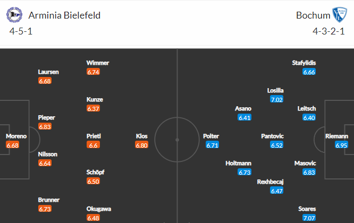354x223 pixels.
Task: Click the Bochum club crest
Action: (340, 15)
